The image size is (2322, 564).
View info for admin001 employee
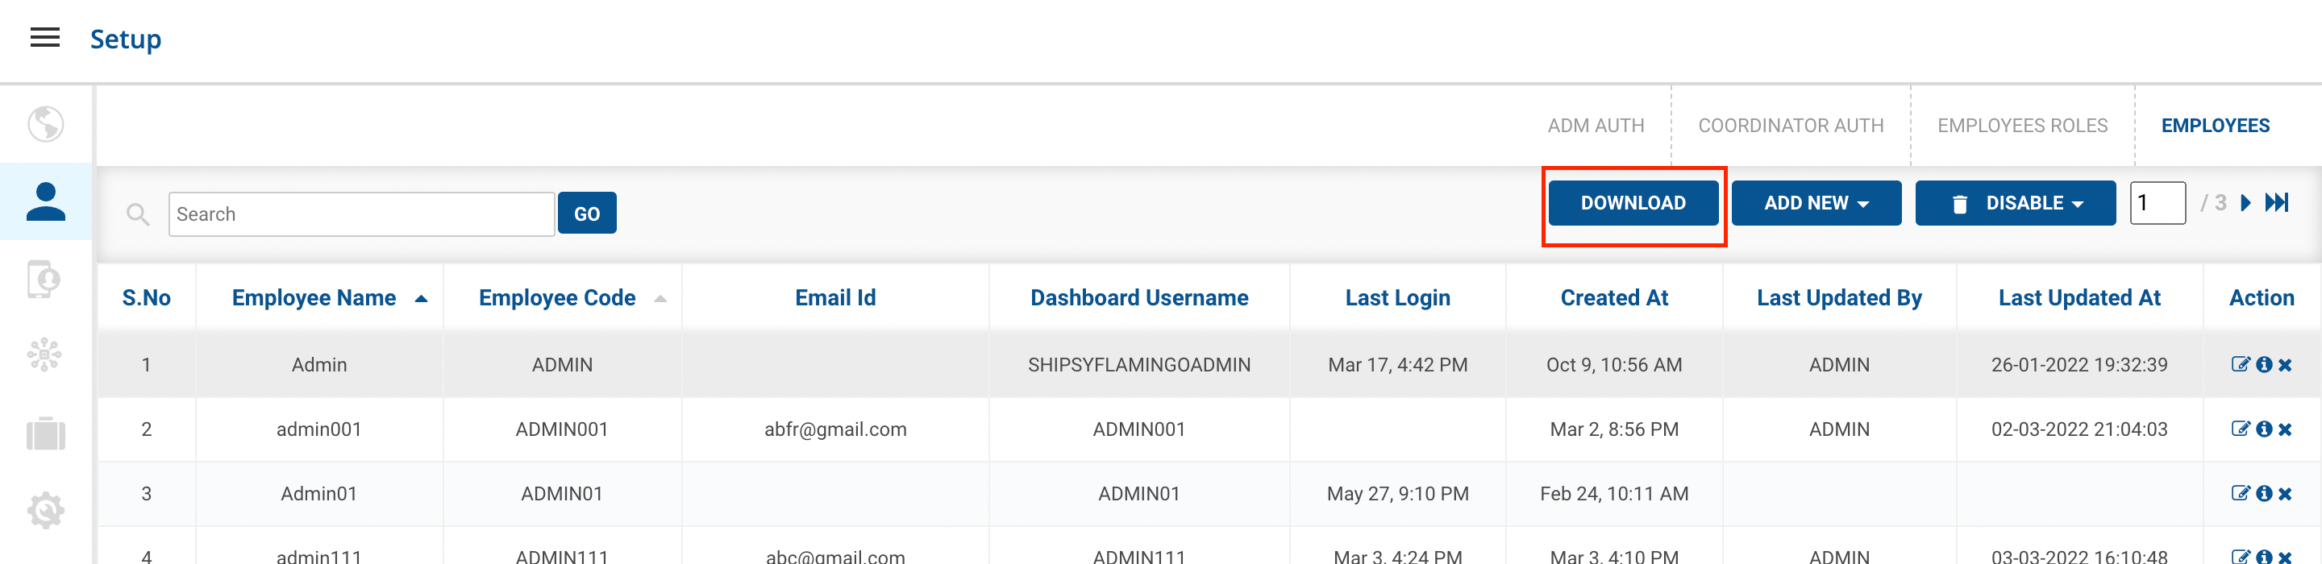click(2263, 429)
